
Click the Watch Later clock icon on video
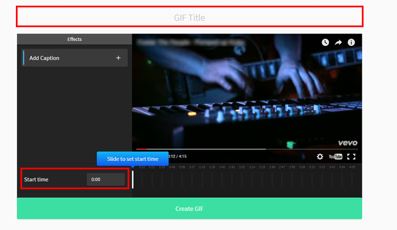click(326, 42)
